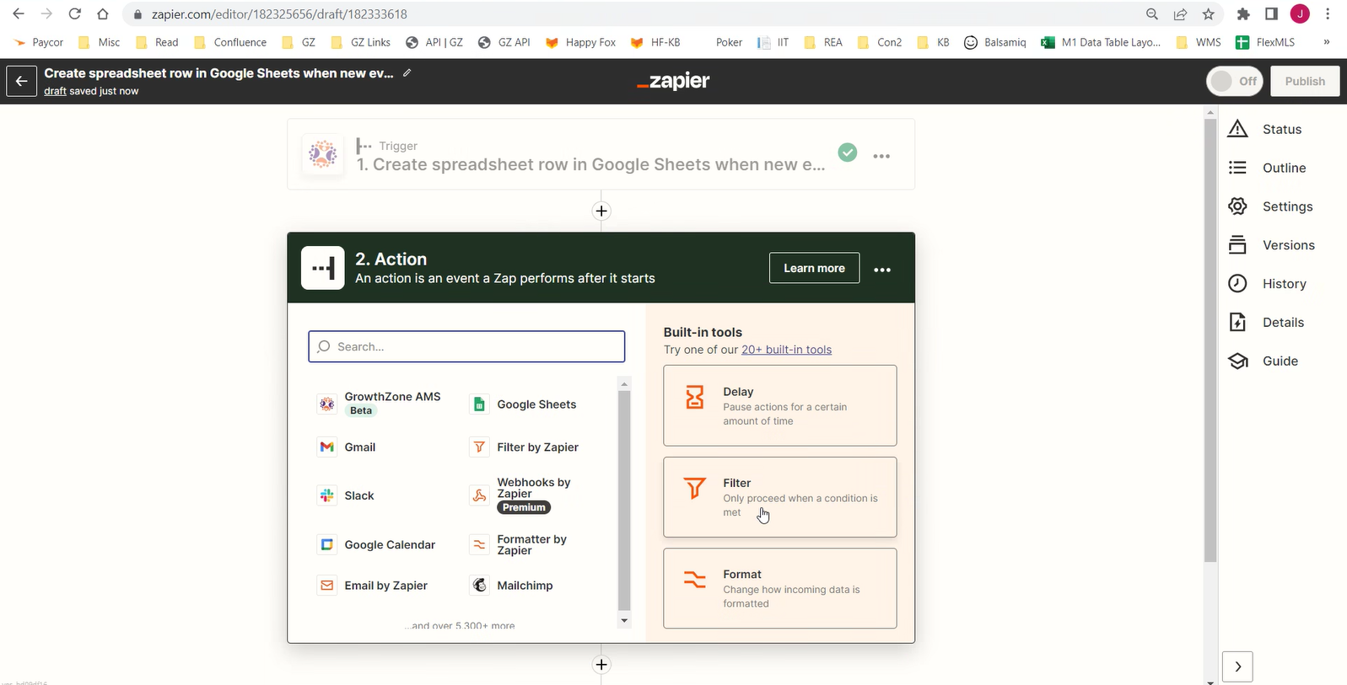Open the Details file icon
This screenshot has width=1347, height=685.
coord(1237,323)
